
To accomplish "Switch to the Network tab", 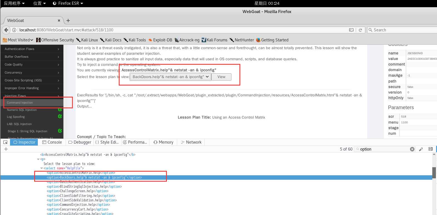I will [191, 142].
